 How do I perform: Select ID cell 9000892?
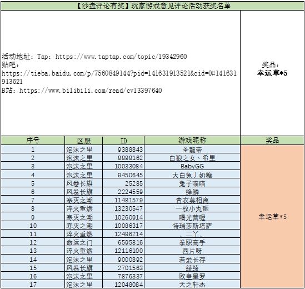123,260
